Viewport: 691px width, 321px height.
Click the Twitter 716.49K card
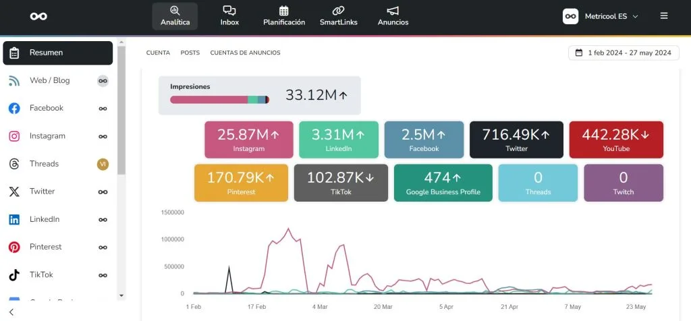click(516, 140)
